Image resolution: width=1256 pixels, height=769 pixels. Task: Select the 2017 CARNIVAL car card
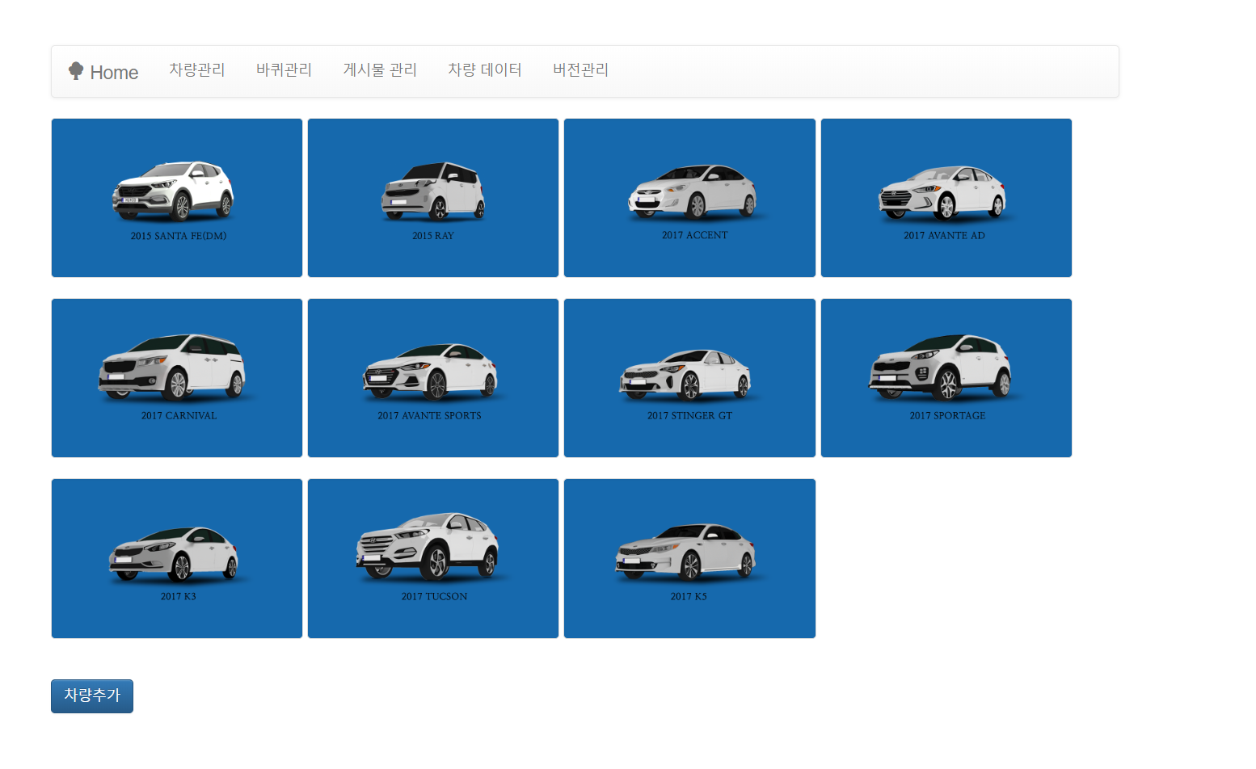click(177, 378)
